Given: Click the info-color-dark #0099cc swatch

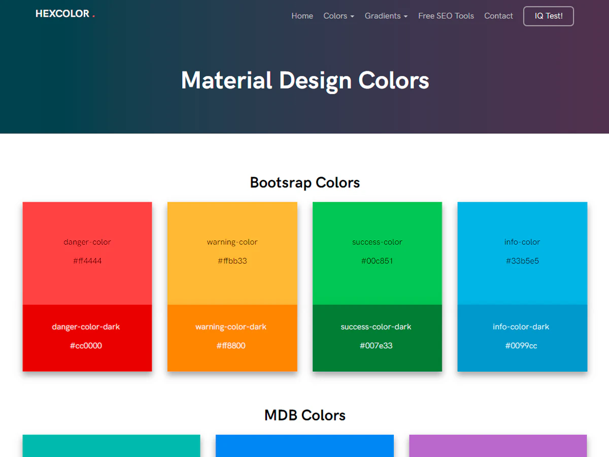Looking at the screenshot, I should click(x=522, y=338).
